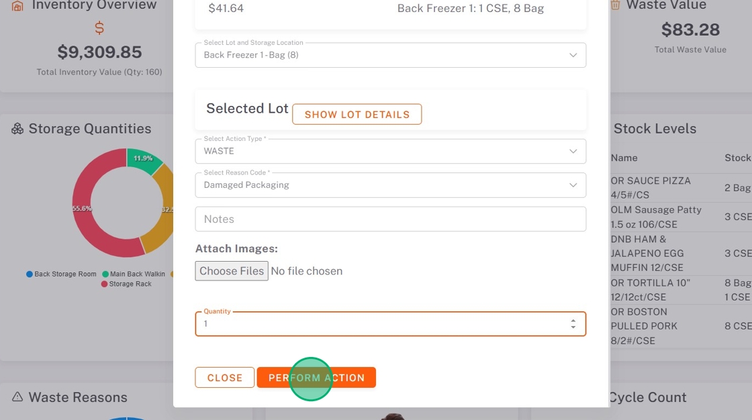Focus the Notes text field
The height and width of the screenshot is (420, 752).
(390, 219)
